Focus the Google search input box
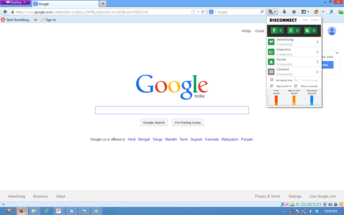The width and height of the screenshot is (344, 215). point(172,110)
